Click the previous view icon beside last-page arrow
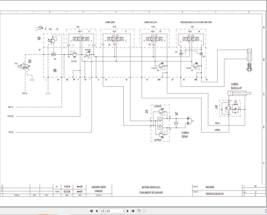This screenshot has height=215, width=267. 139,211
